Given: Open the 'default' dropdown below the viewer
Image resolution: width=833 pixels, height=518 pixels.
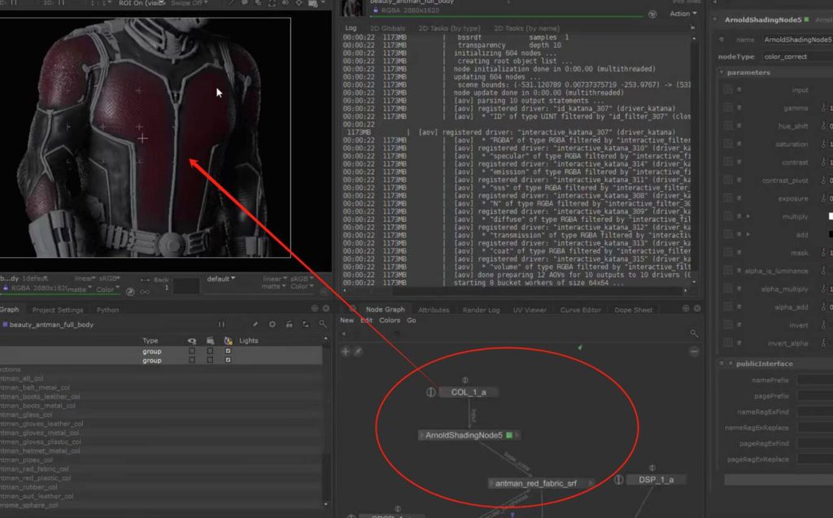Looking at the screenshot, I should point(219,279).
